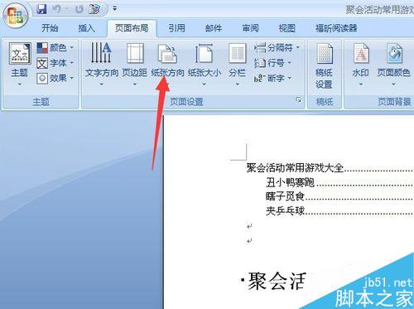Open the 邮件 tab
Screen dimensions: 414x309
(214, 28)
